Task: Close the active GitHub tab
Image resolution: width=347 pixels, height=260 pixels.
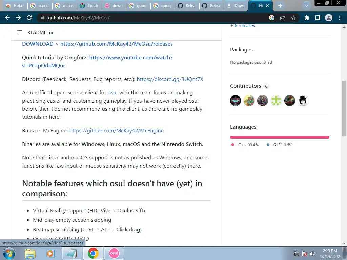Action: pos(267,6)
